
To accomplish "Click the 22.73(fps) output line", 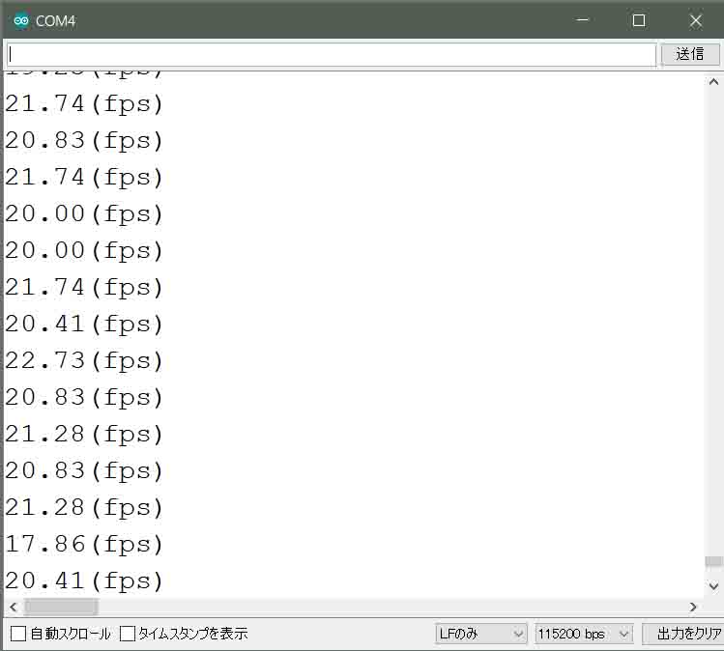I will 85,360.
